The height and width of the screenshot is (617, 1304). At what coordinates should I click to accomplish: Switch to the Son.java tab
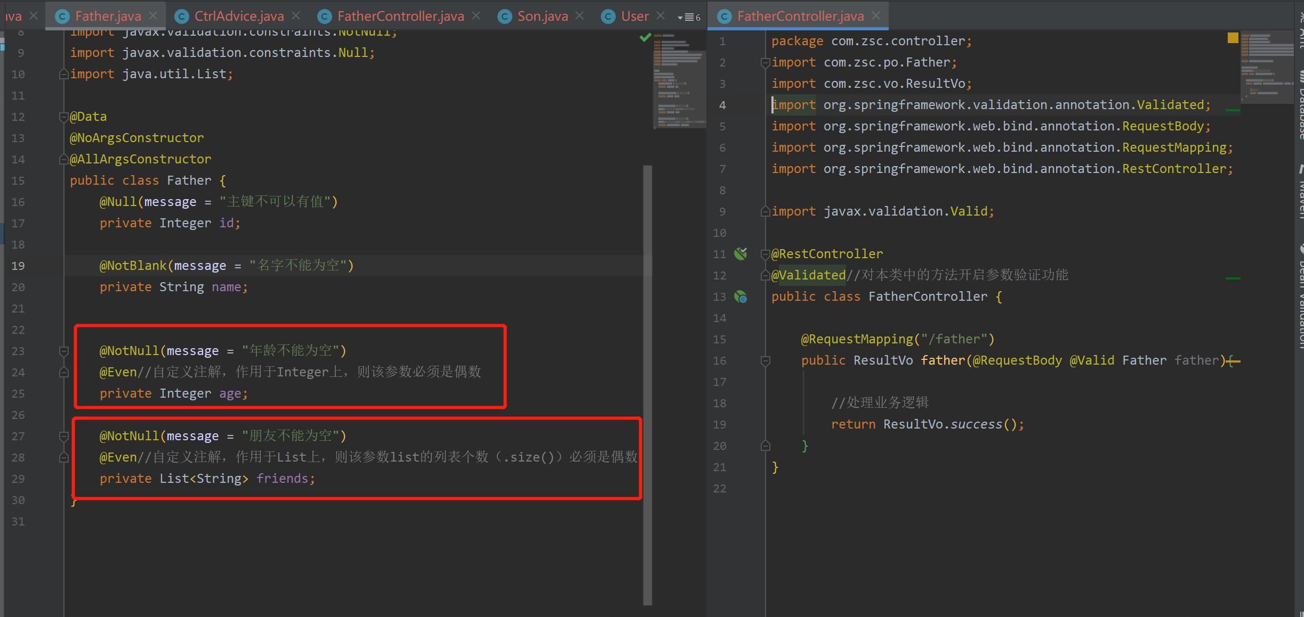[x=542, y=16]
